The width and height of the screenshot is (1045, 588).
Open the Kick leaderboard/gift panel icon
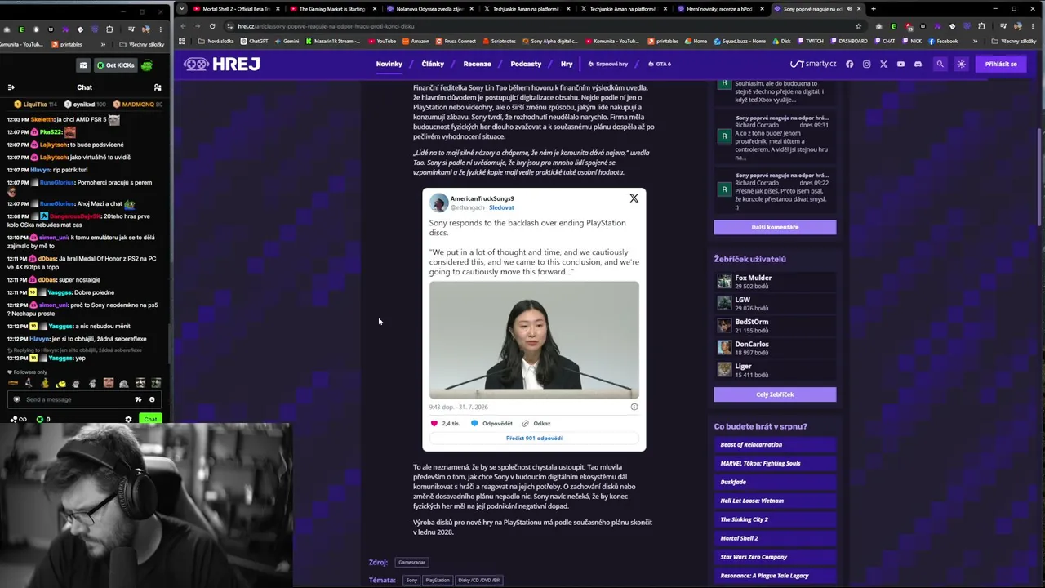coord(82,65)
